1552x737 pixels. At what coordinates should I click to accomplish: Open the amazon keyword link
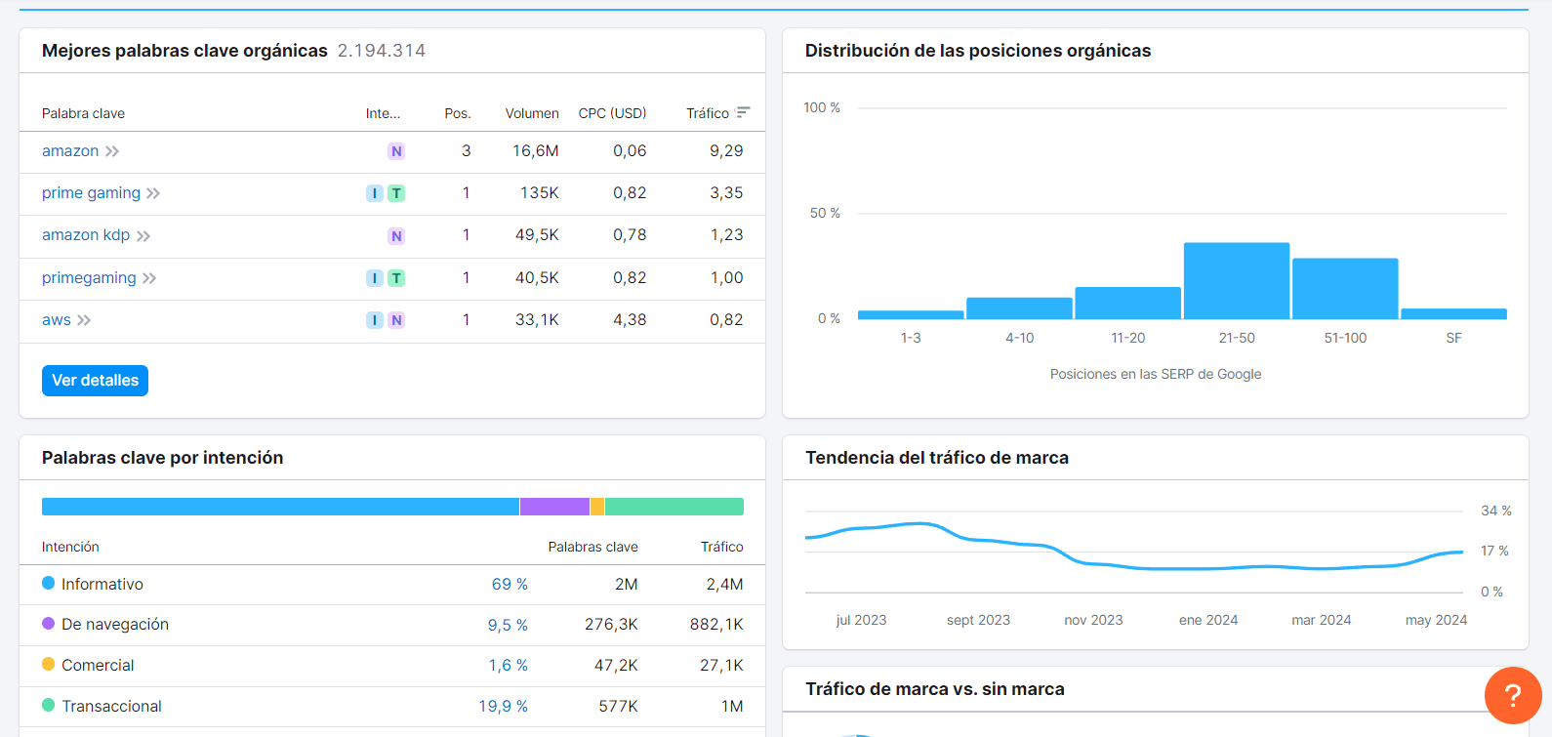click(x=70, y=151)
